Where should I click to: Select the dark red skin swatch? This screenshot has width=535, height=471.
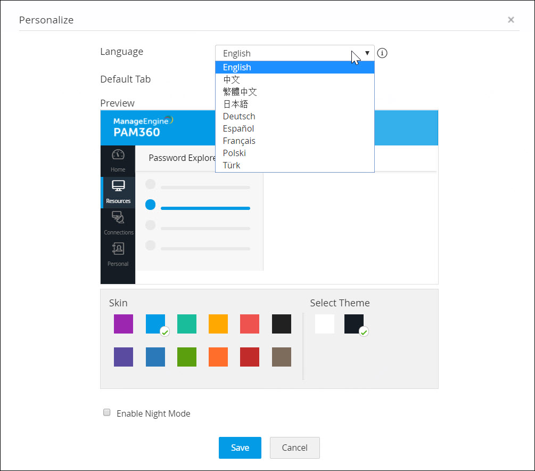tap(250, 357)
